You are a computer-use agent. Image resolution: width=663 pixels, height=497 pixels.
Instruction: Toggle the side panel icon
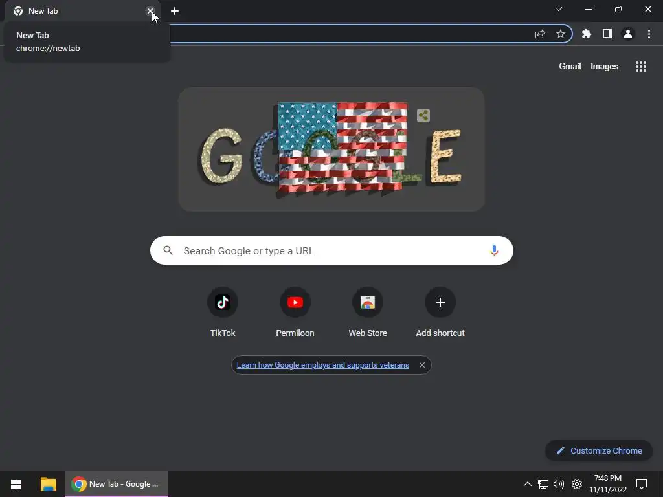pyautogui.click(x=607, y=34)
